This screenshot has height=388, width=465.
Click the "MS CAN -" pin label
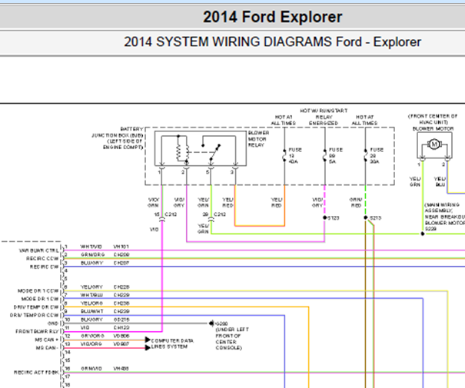pos(47,348)
